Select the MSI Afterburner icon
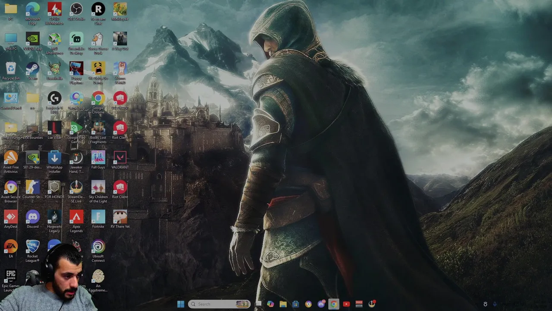The height and width of the screenshot is (311, 552). point(54,43)
